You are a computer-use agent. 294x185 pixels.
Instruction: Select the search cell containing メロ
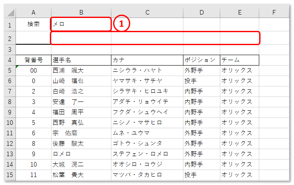click(81, 24)
